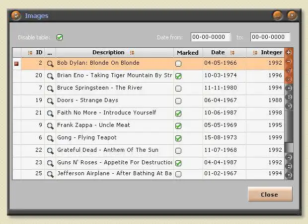Toggle the Disable table checkbox
Screen dimensions: 308x224
(60, 37)
